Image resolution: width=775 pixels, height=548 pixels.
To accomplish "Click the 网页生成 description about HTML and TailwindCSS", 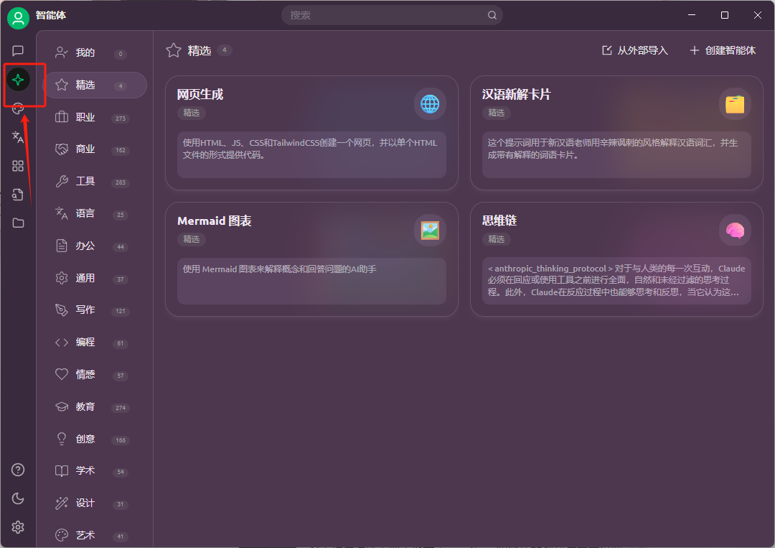I will [x=310, y=149].
